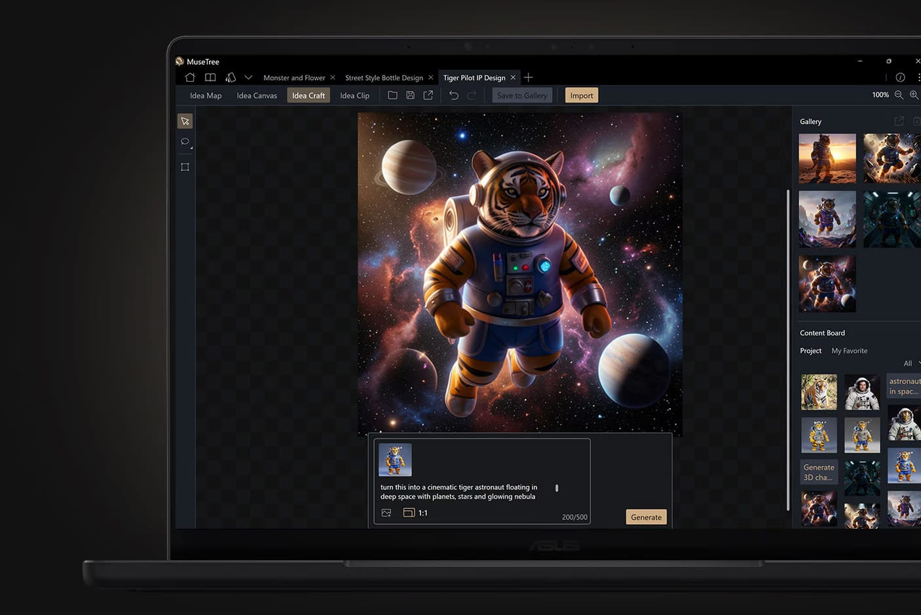The image size is (921, 615).
Task: Redo the last action
Action: point(472,96)
